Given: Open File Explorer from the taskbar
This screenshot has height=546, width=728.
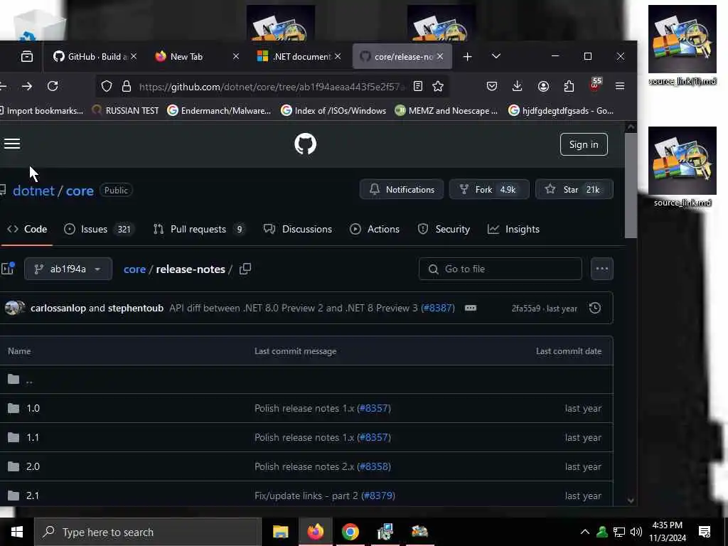Looking at the screenshot, I should tap(280, 532).
